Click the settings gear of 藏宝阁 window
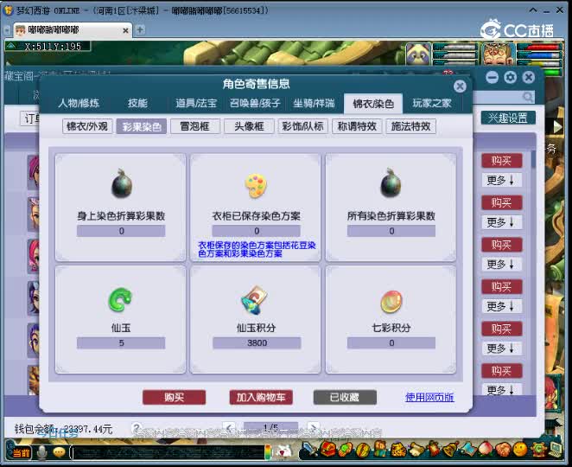 (x=511, y=77)
